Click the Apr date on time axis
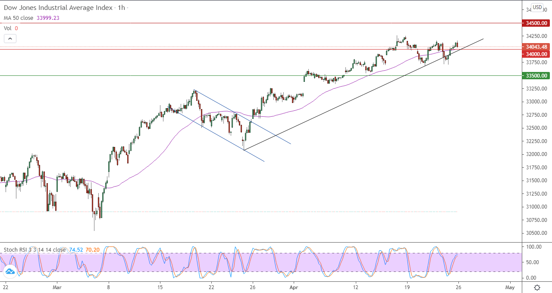This screenshot has width=552, height=293. coord(294,287)
